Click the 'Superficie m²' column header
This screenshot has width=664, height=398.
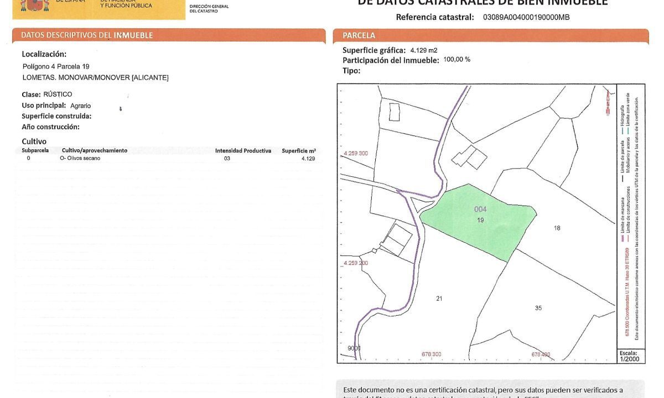[299, 150]
